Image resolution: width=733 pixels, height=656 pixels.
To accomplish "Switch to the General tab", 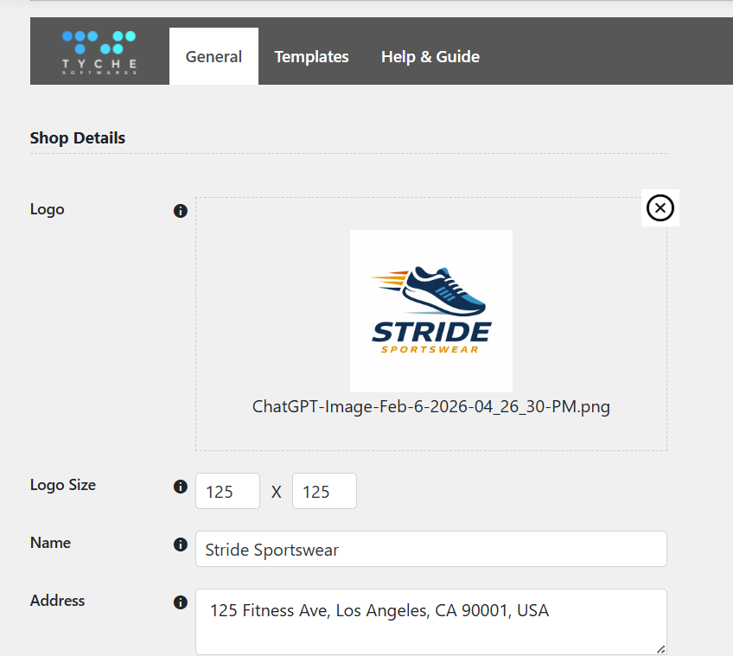I will coord(214,57).
